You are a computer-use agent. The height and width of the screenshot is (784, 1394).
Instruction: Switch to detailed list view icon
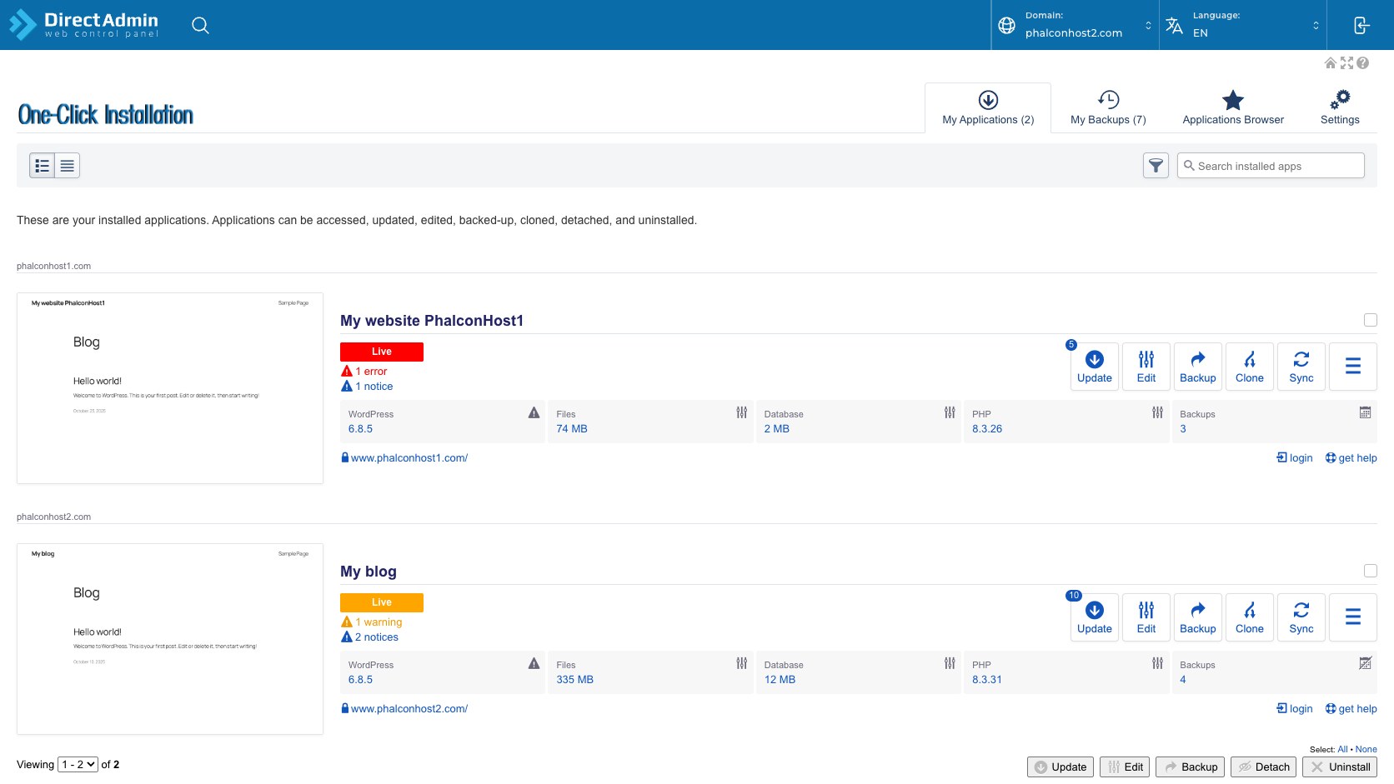43,166
